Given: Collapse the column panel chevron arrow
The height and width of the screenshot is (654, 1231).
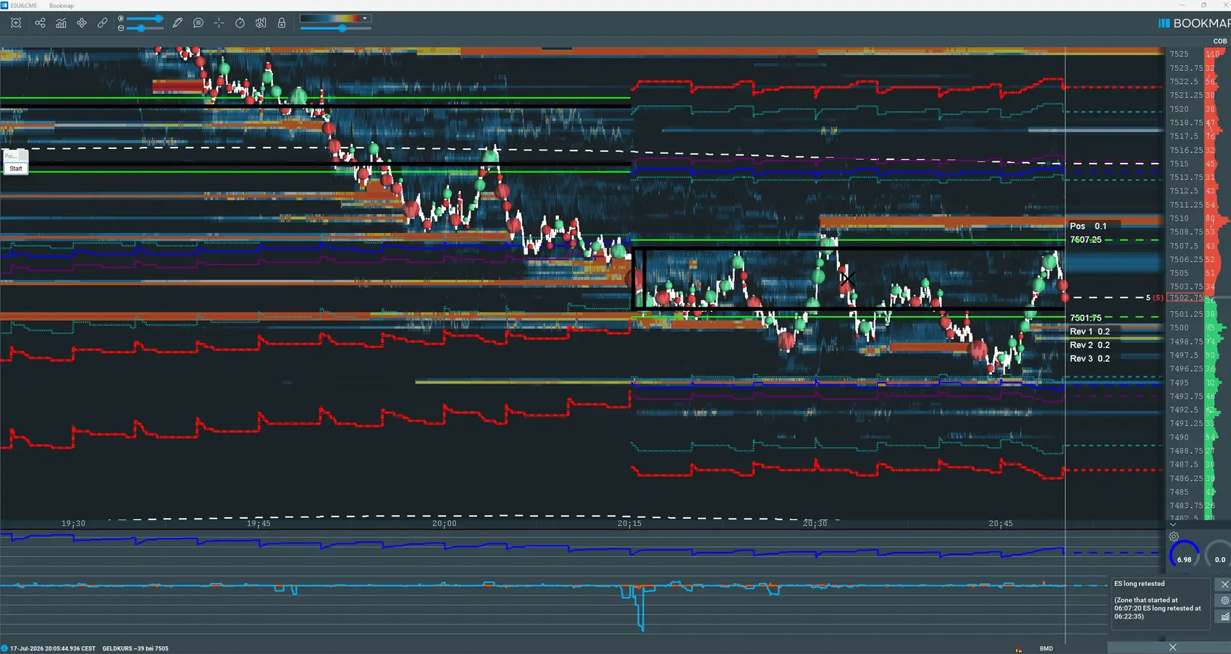Looking at the screenshot, I should pyautogui.click(x=1172, y=525).
